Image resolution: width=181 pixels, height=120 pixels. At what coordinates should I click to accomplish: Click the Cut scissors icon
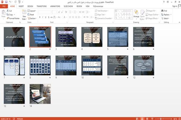[x=8, y=11]
